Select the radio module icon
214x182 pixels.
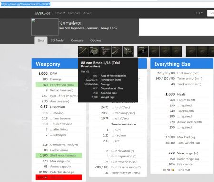point(128,51)
